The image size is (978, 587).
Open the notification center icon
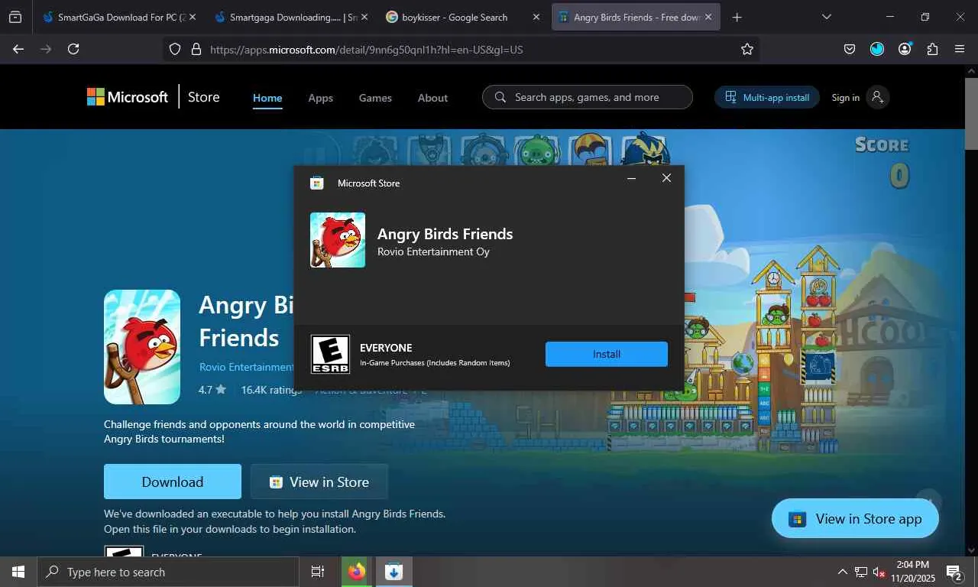[x=954, y=572]
